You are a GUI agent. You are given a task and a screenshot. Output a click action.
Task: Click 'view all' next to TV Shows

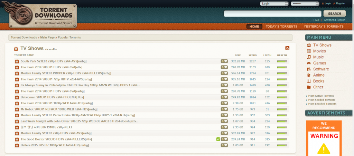(51, 49)
